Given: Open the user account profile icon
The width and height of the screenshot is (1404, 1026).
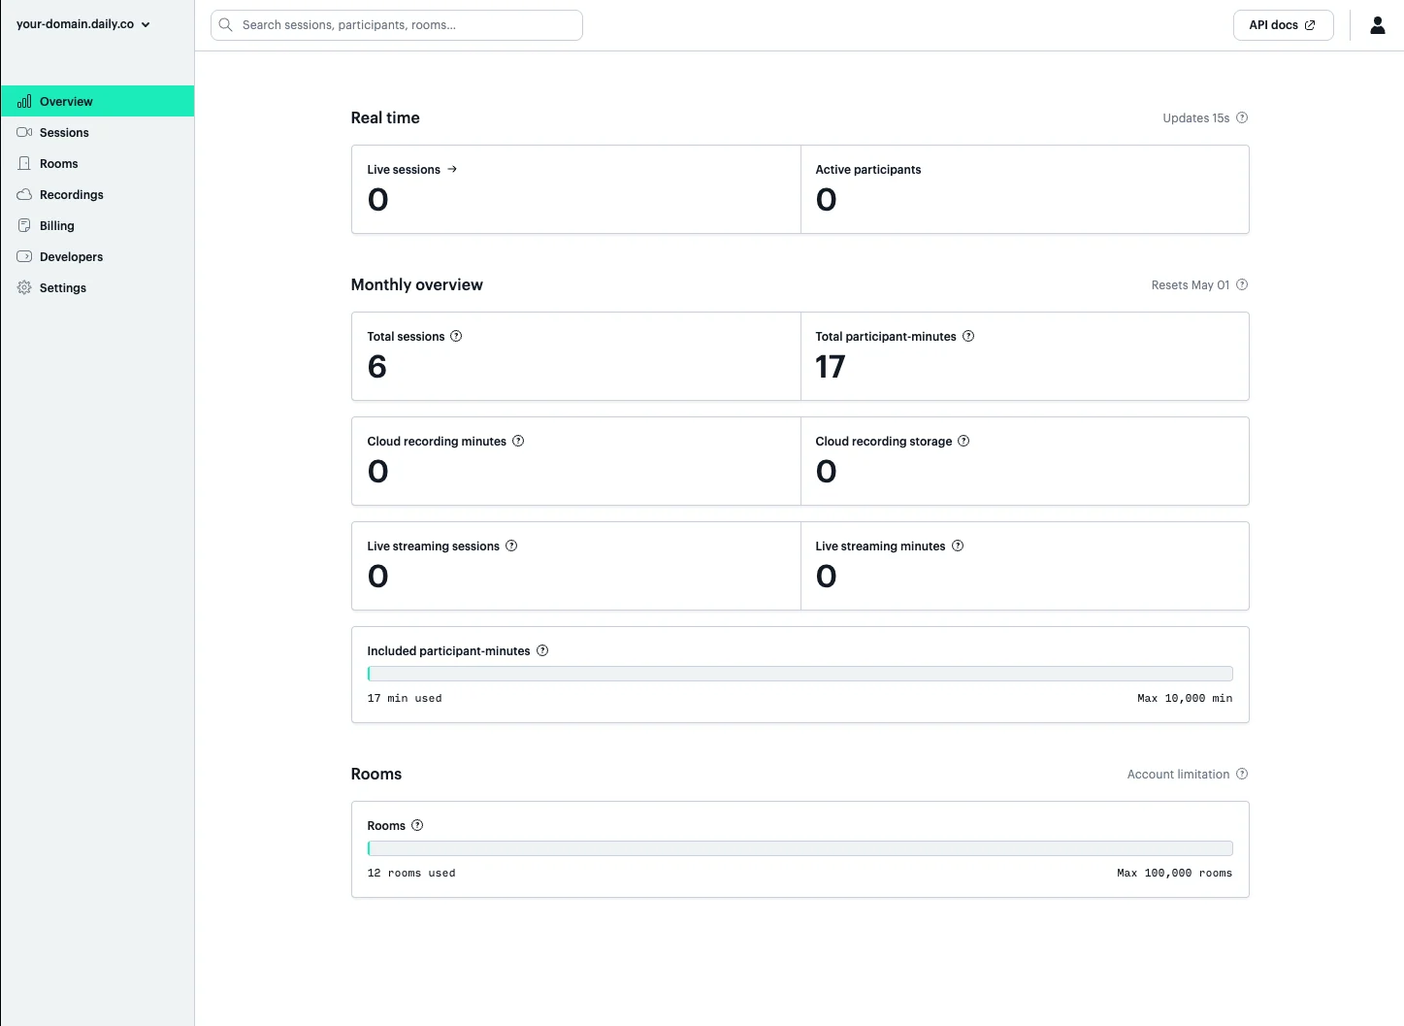Looking at the screenshot, I should (x=1378, y=25).
